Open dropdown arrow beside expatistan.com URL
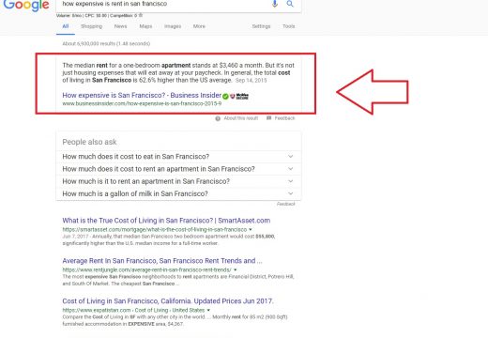The width and height of the screenshot is (488, 338). pos(208,310)
